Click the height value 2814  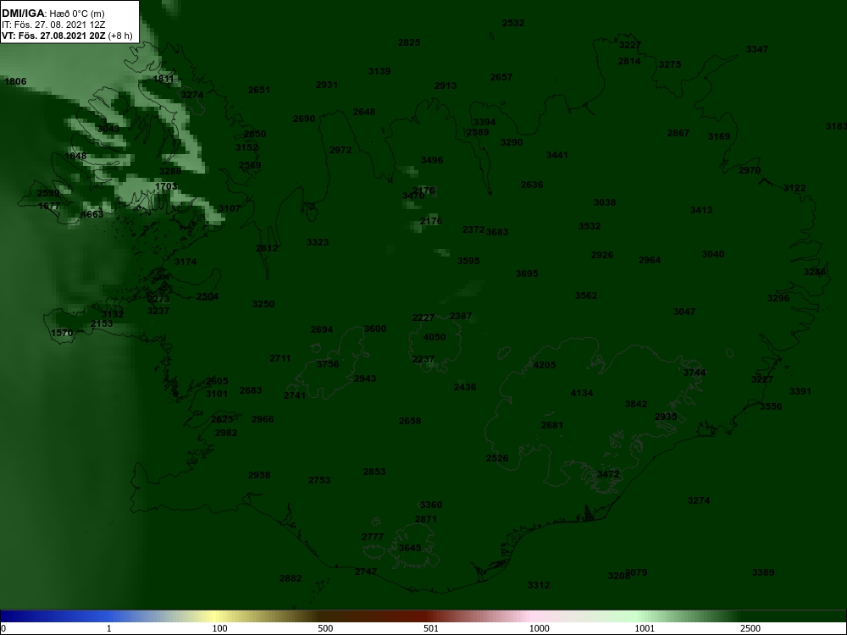tap(629, 61)
